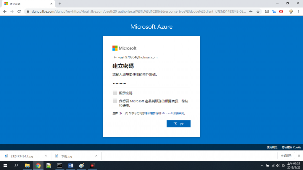The image size is (303, 170).
Task: Click the grey extension icon beside the star
Action: click(x=267, y=12)
